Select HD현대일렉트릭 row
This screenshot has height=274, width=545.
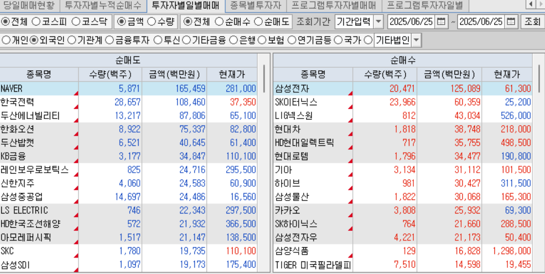click(402, 143)
